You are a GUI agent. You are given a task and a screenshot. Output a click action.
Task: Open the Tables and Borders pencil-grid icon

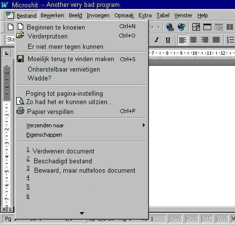tap(196, 27)
